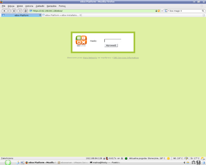Click the computer icon next to the K menu

[22, 163]
